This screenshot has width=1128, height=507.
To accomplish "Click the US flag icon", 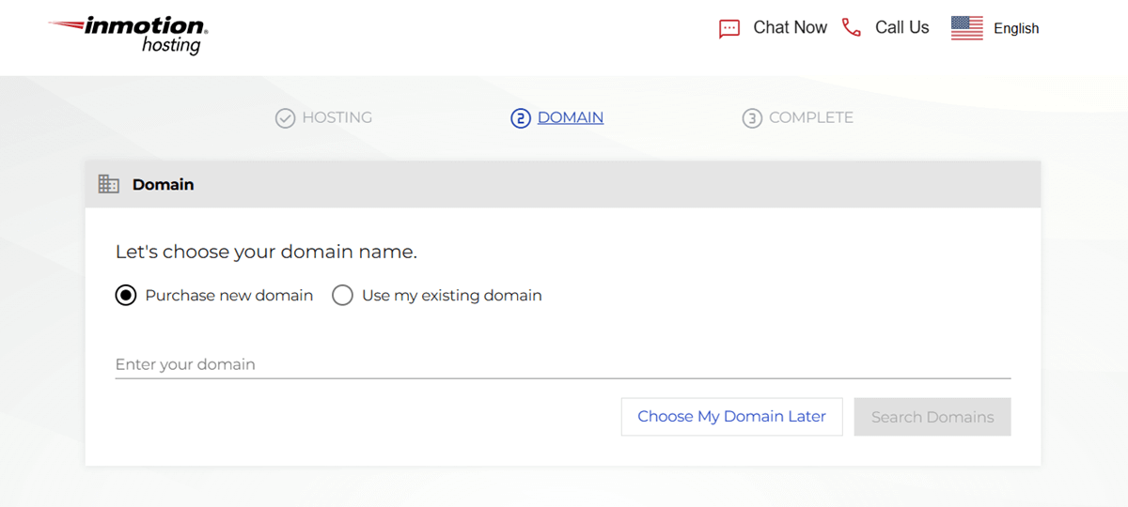I will coord(966,28).
